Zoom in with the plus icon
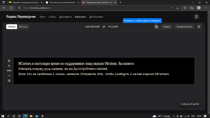 click(x=9, y=66)
